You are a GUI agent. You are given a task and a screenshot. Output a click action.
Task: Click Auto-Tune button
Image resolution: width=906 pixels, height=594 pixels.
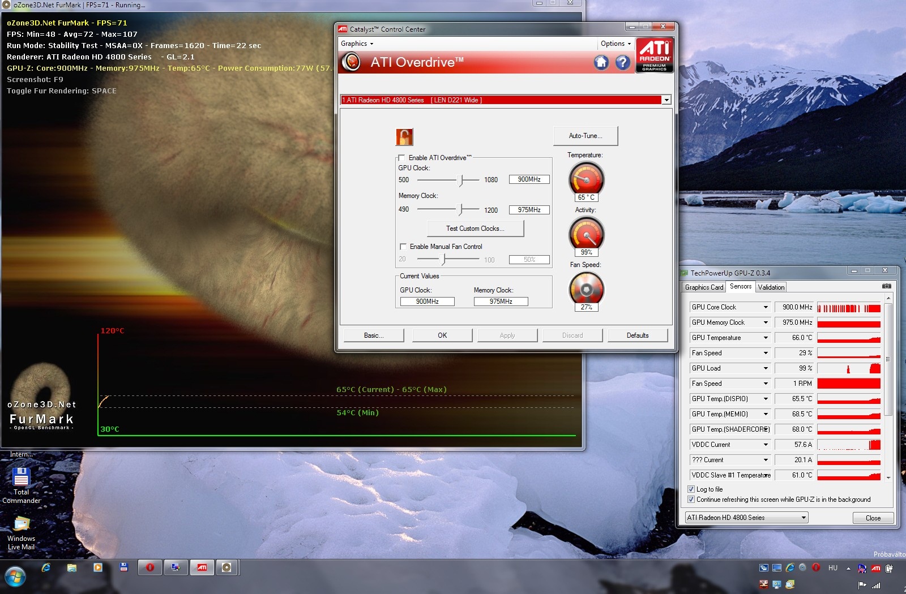click(586, 136)
